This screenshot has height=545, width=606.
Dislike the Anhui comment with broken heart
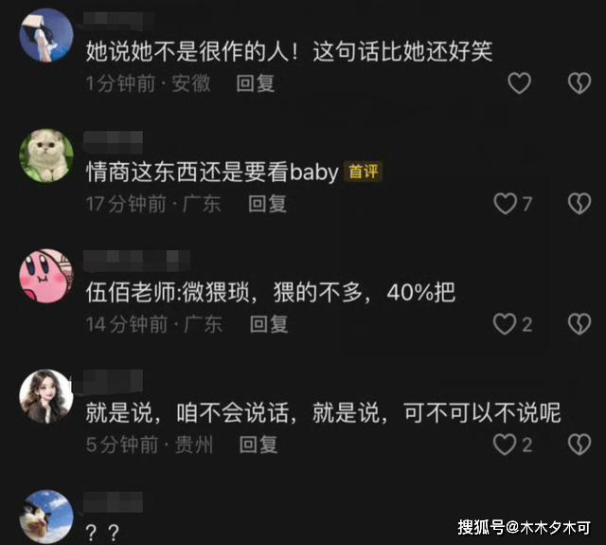click(579, 83)
